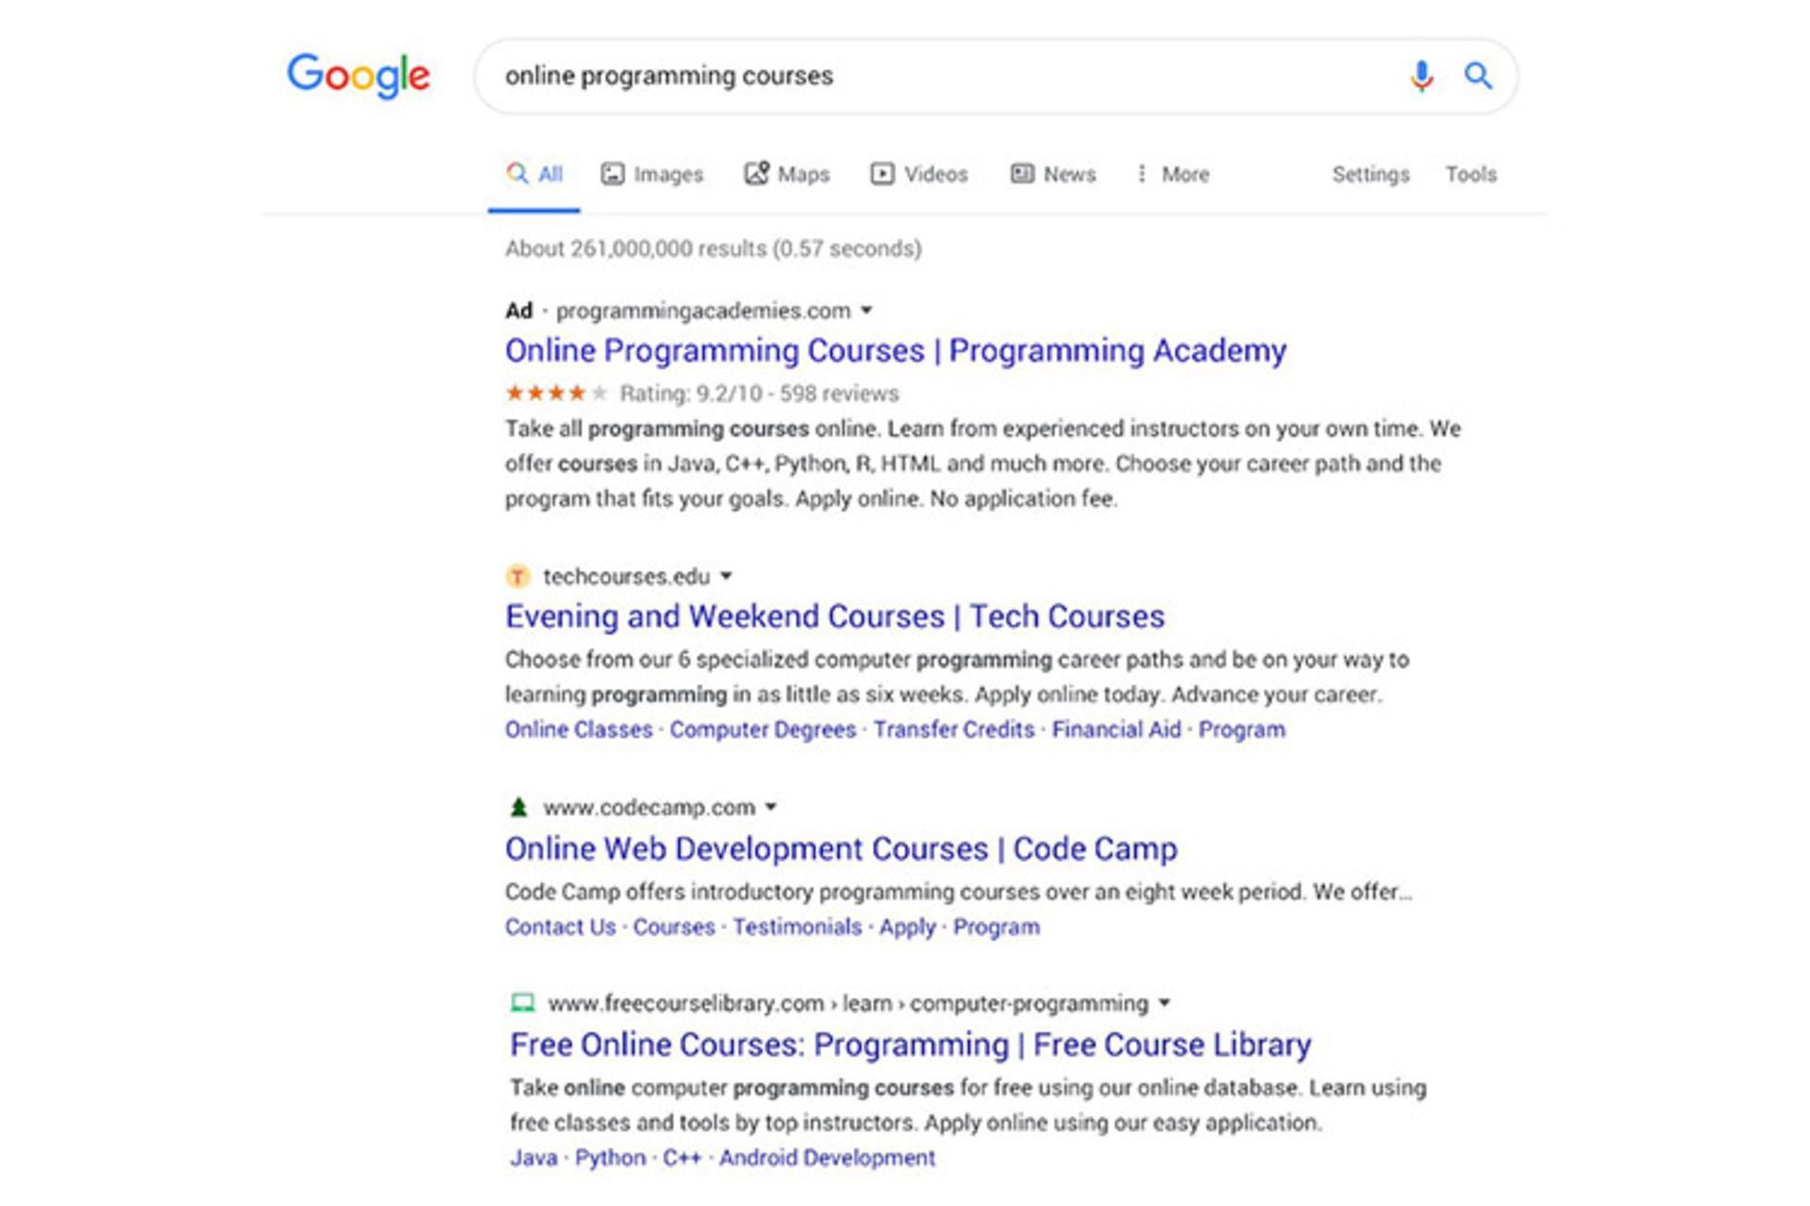The height and width of the screenshot is (1206, 1810).
Task: Open the News tab
Action: tap(1053, 174)
